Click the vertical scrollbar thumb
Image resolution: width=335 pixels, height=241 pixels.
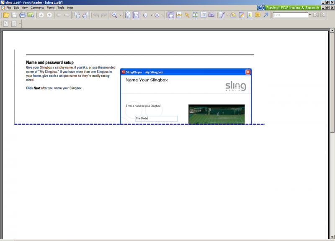click(332, 83)
